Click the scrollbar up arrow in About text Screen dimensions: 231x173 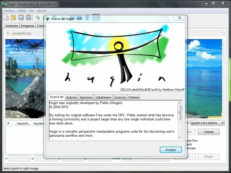pos(179,103)
